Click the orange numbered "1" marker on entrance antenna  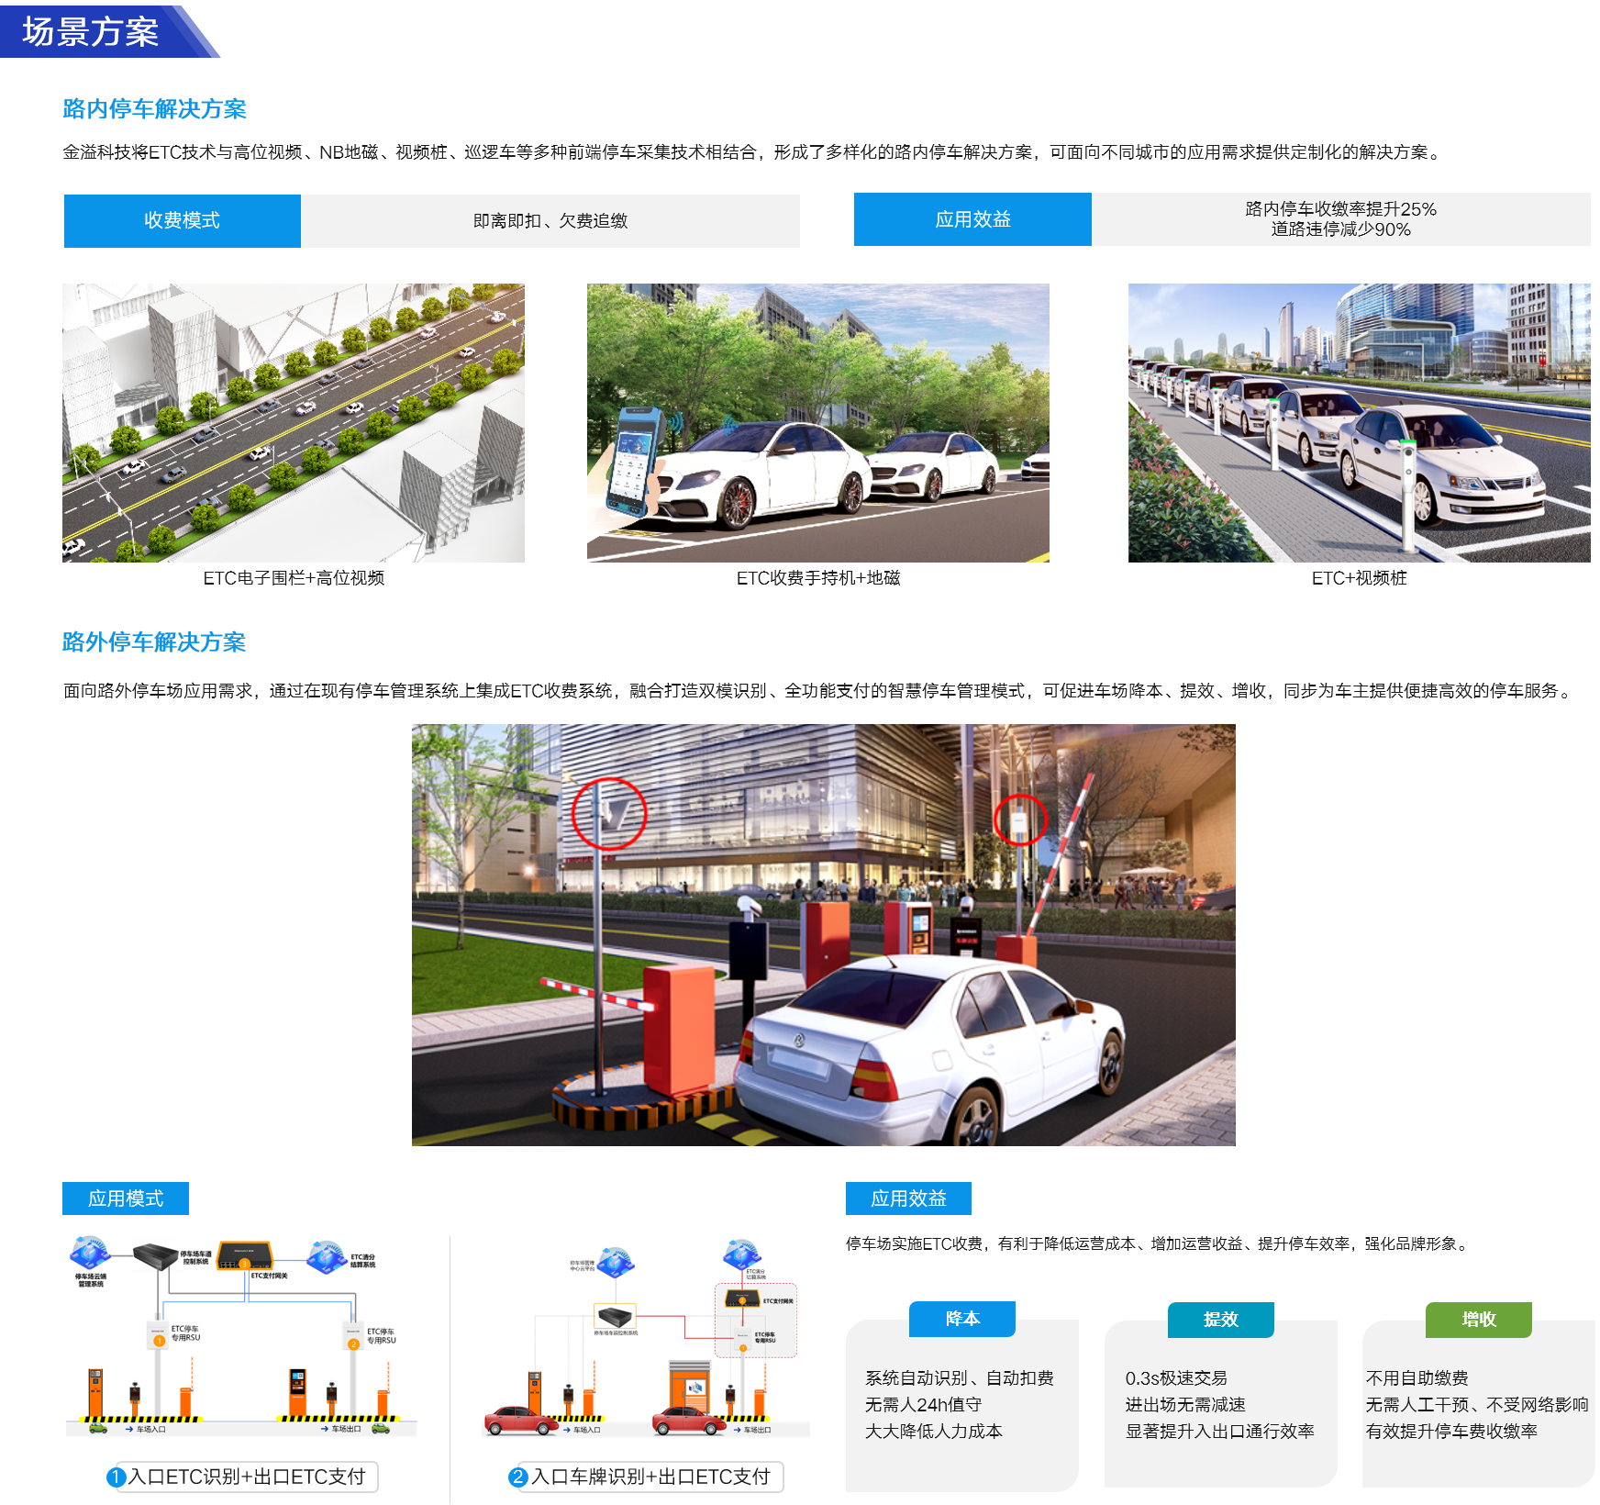coord(159,1339)
